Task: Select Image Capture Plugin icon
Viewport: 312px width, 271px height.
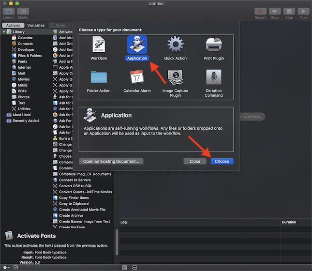Action: coord(175,77)
